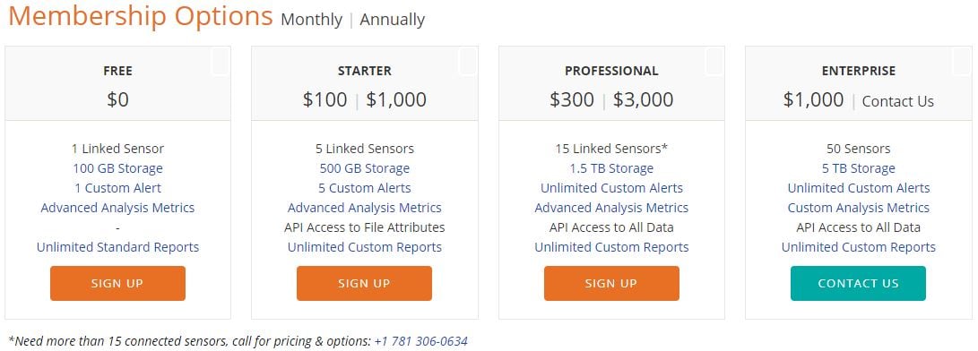Open the 1.5 TB Storage link
Image resolution: width=978 pixels, height=351 pixels.
coord(611,168)
